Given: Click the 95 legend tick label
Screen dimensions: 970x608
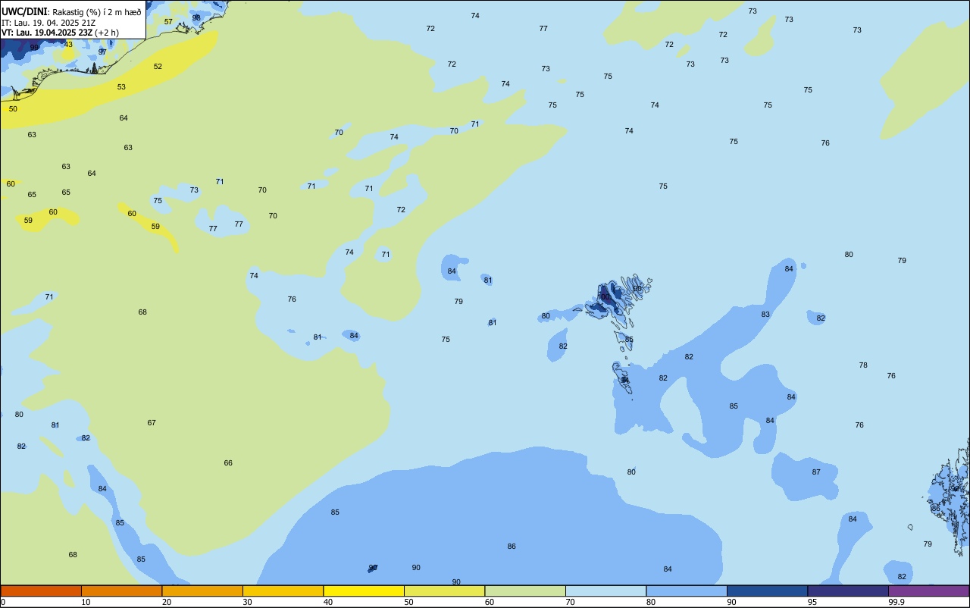Looking at the screenshot, I should (812, 602).
